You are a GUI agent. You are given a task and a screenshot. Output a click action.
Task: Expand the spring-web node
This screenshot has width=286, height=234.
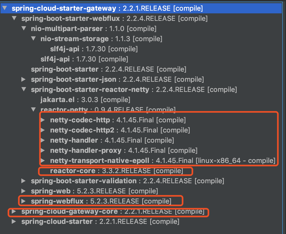24,191
